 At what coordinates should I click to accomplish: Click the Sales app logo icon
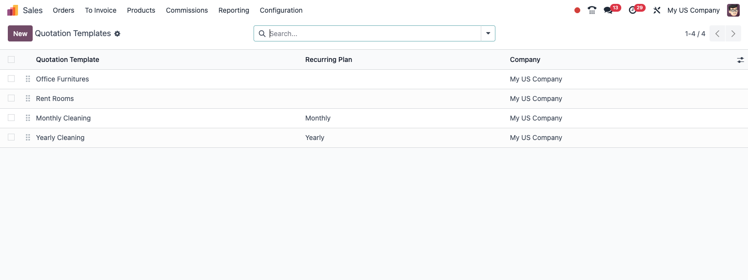[x=13, y=10]
